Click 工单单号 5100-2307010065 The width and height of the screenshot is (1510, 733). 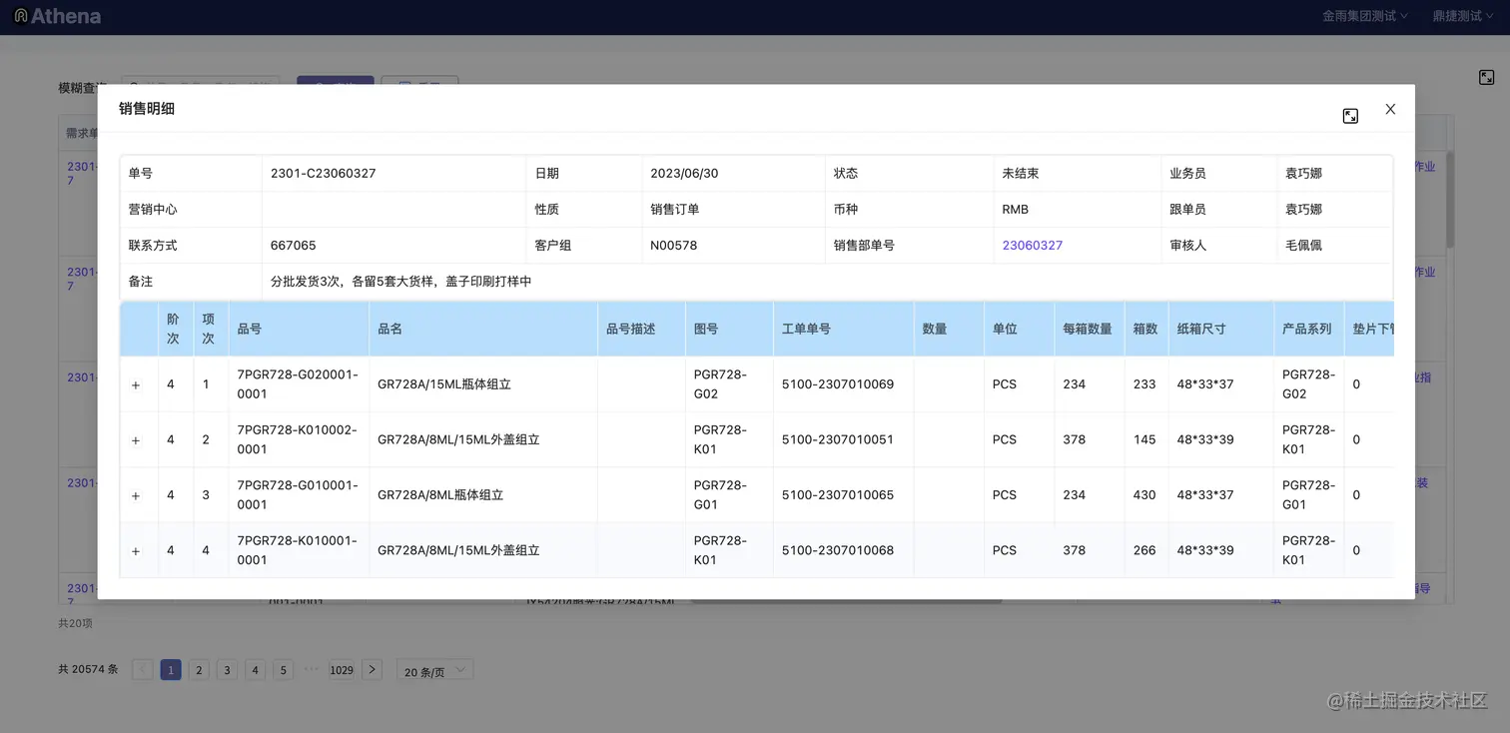pyautogui.click(x=838, y=495)
